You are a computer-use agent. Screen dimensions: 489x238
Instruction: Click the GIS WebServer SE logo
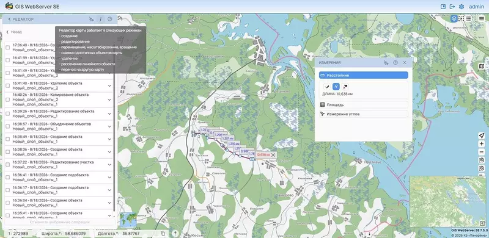[9, 6]
